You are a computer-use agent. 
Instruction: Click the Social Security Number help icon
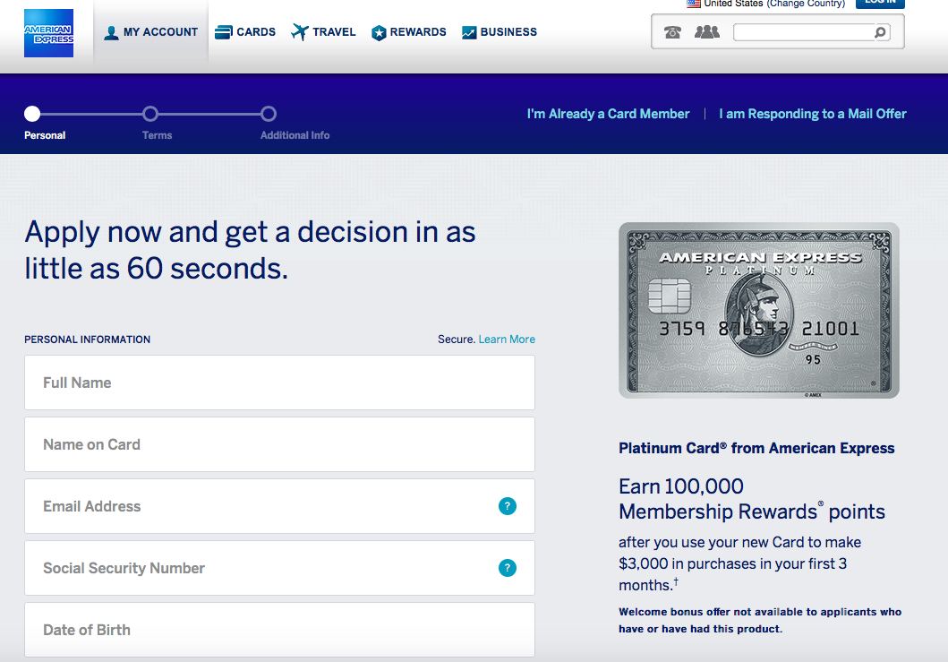point(508,568)
